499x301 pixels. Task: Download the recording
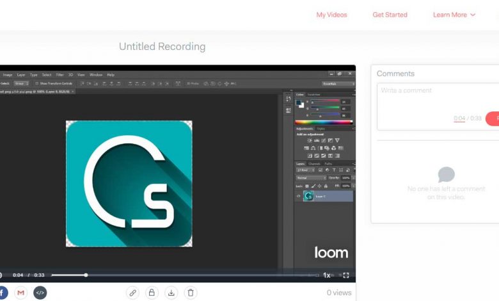tap(171, 293)
